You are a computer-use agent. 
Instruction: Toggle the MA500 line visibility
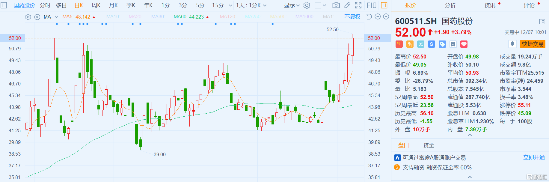coord(278,17)
